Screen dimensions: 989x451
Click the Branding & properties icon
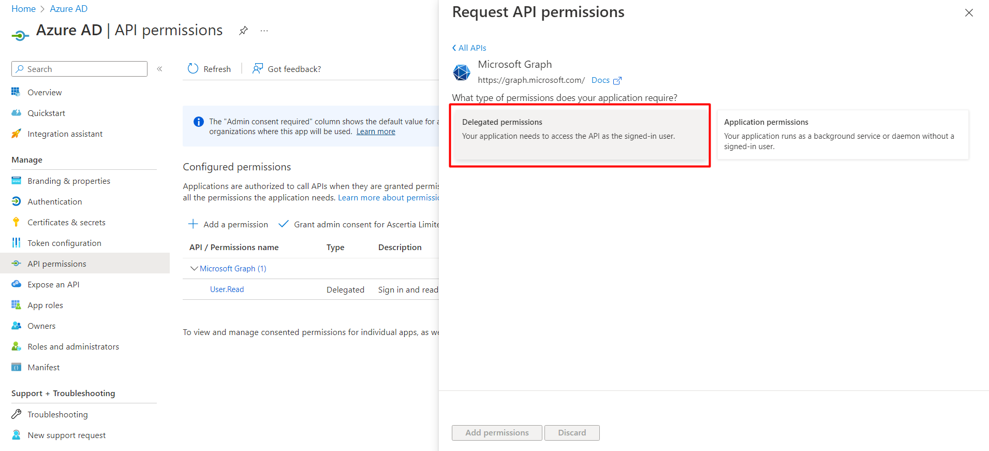click(16, 181)
